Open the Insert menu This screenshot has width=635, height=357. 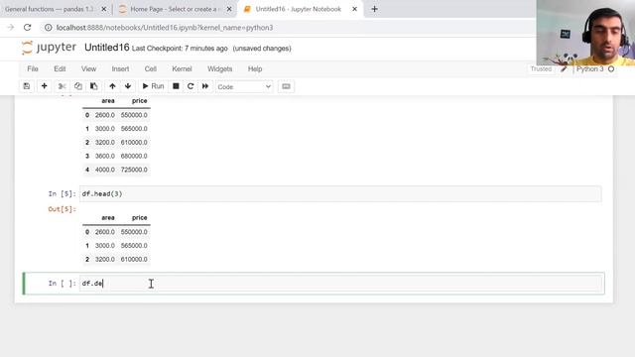click(120, 68)
